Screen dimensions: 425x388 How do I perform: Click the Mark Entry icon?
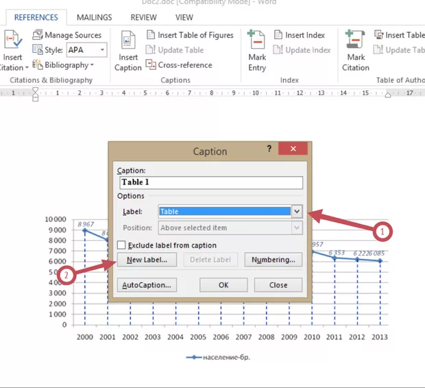click(x=256, y=41)
